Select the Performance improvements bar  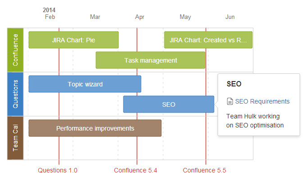[95, 128]
